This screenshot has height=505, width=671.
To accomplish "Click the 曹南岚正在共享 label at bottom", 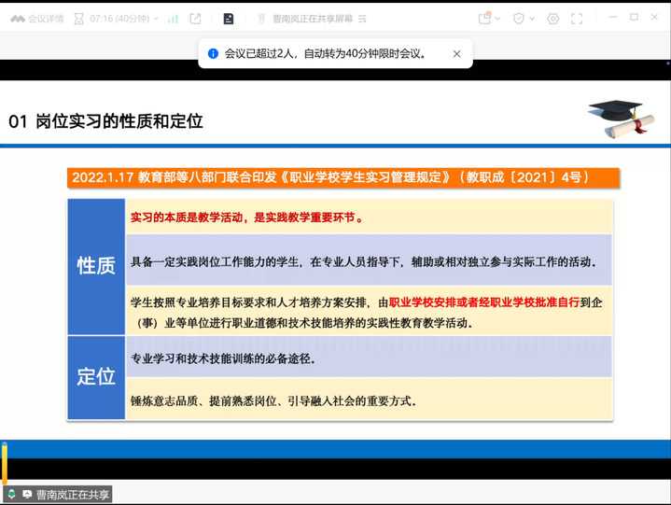I will 72,494.
